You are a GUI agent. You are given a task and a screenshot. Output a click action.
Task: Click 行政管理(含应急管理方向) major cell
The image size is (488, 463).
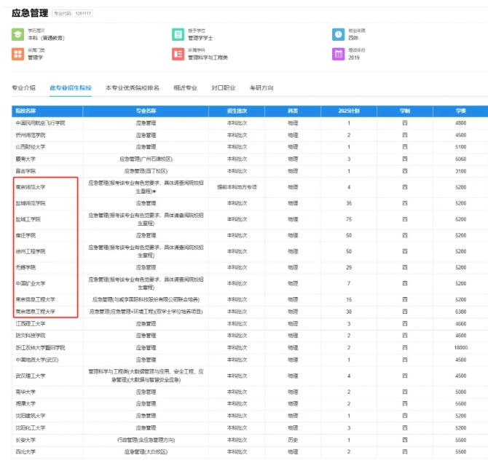coord(146,440)
